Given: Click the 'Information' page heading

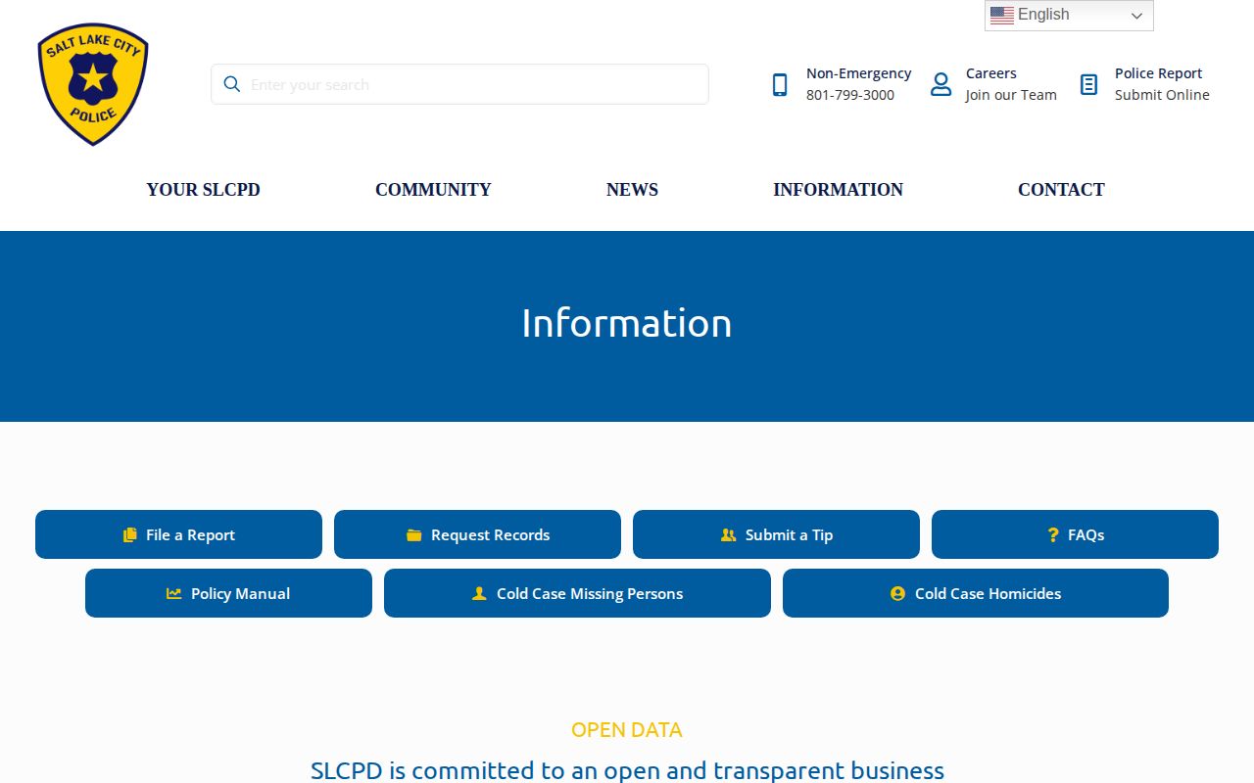Looking at the screenshot, I should [627, 323].
